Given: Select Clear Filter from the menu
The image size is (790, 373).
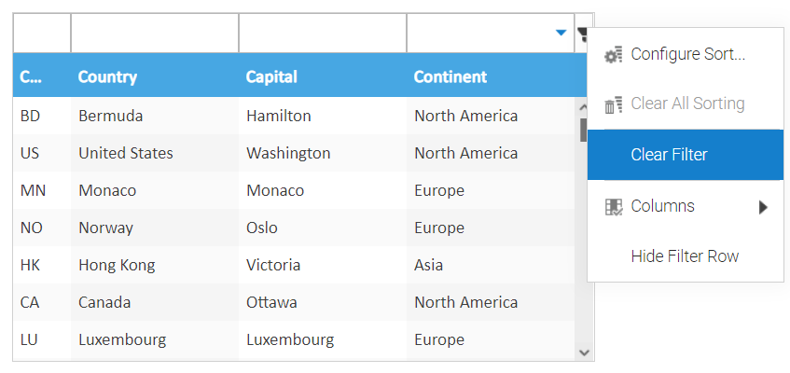Looking at the screenshot, I should pyautogui.click(x=669, y=155).
